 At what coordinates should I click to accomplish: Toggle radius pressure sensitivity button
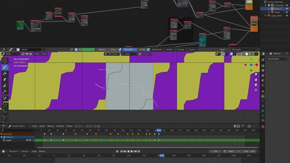pos(120,49)
